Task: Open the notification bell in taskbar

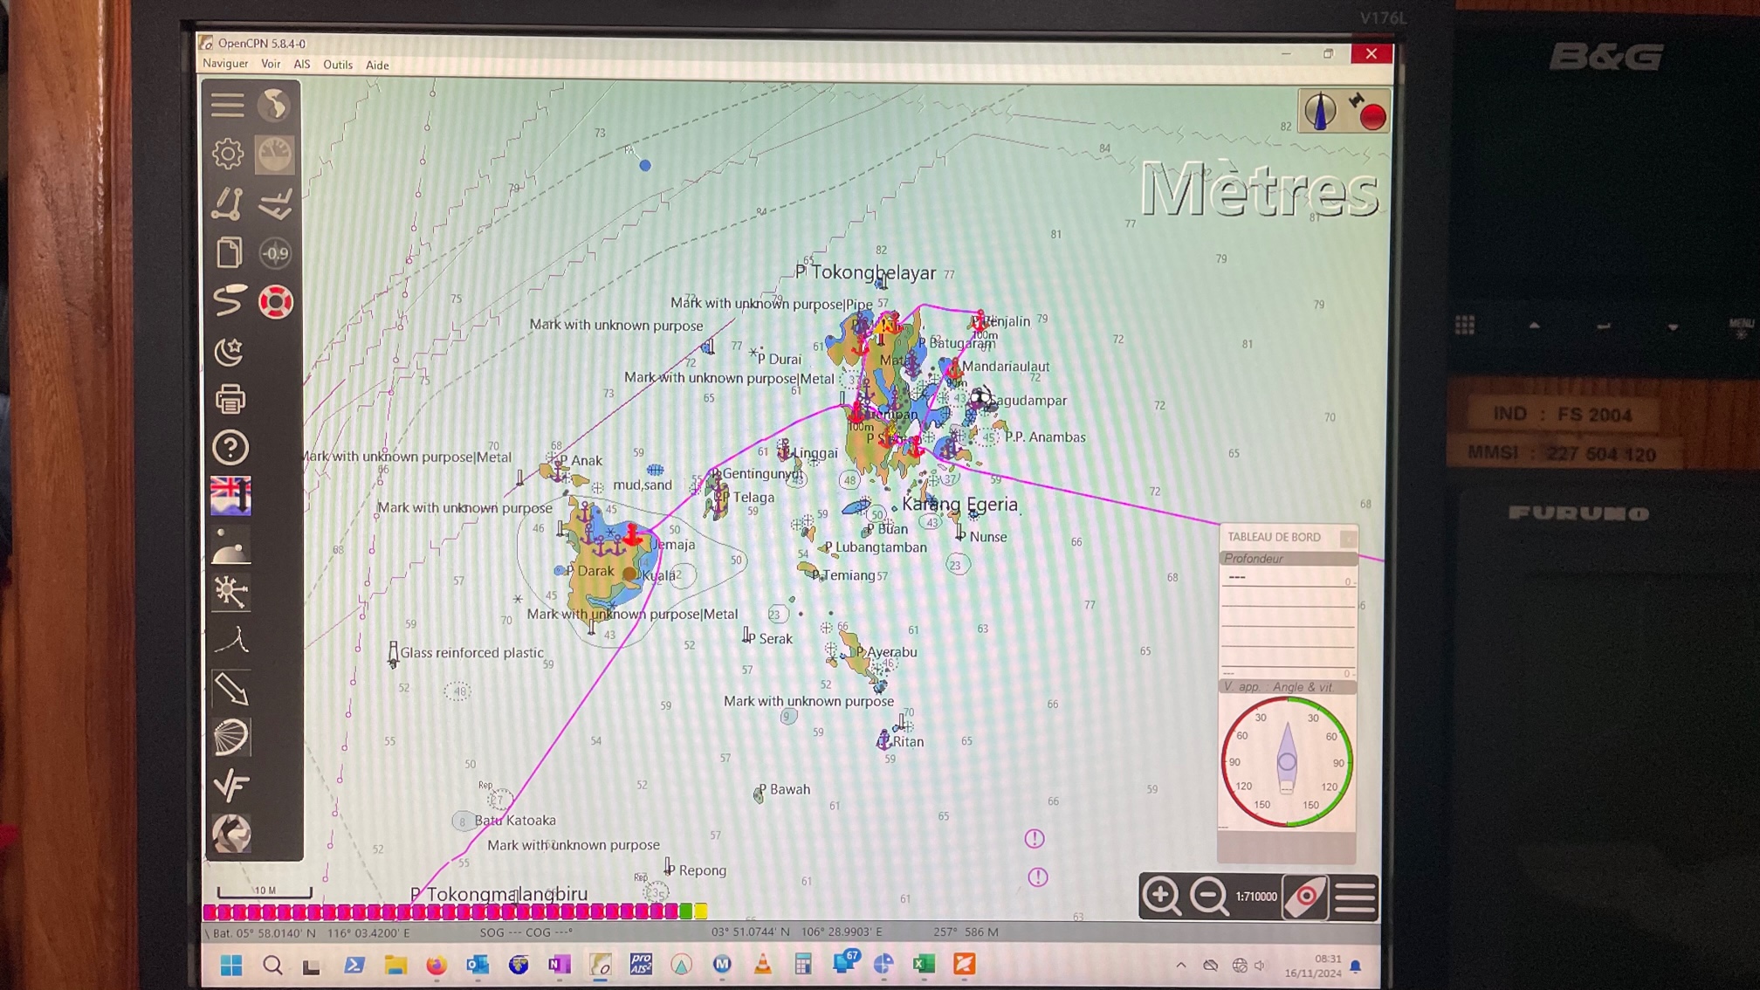Action: 1356,966
